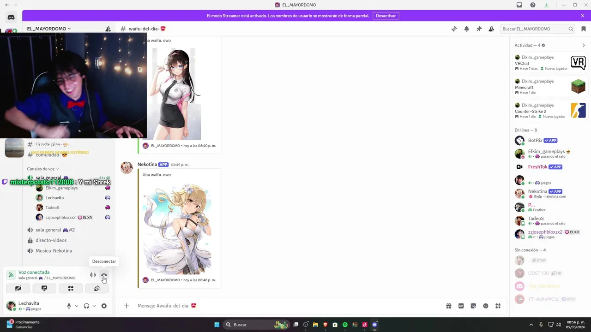Send a gift with gift icon
Image resolution: width=591 pixels, height=332 pixels.
[449, 306]
